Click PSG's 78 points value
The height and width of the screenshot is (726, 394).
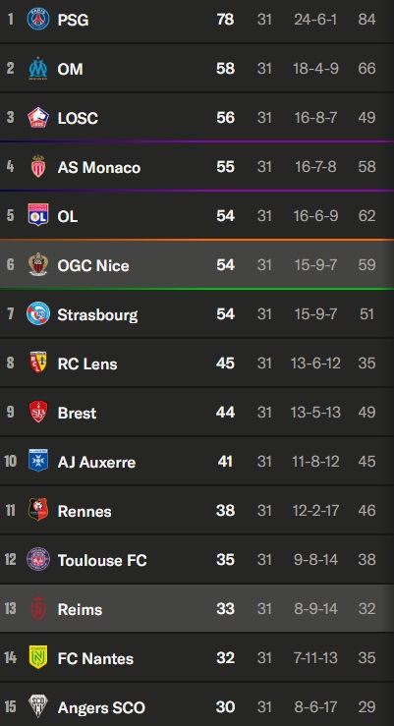(x=225, y=20)
